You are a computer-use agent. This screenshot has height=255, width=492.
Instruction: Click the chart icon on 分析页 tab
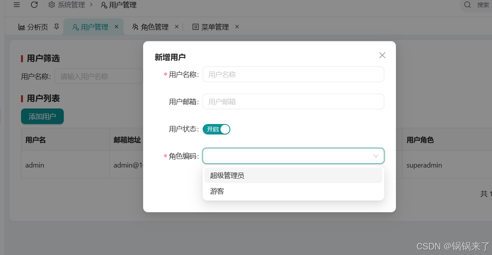22,26
